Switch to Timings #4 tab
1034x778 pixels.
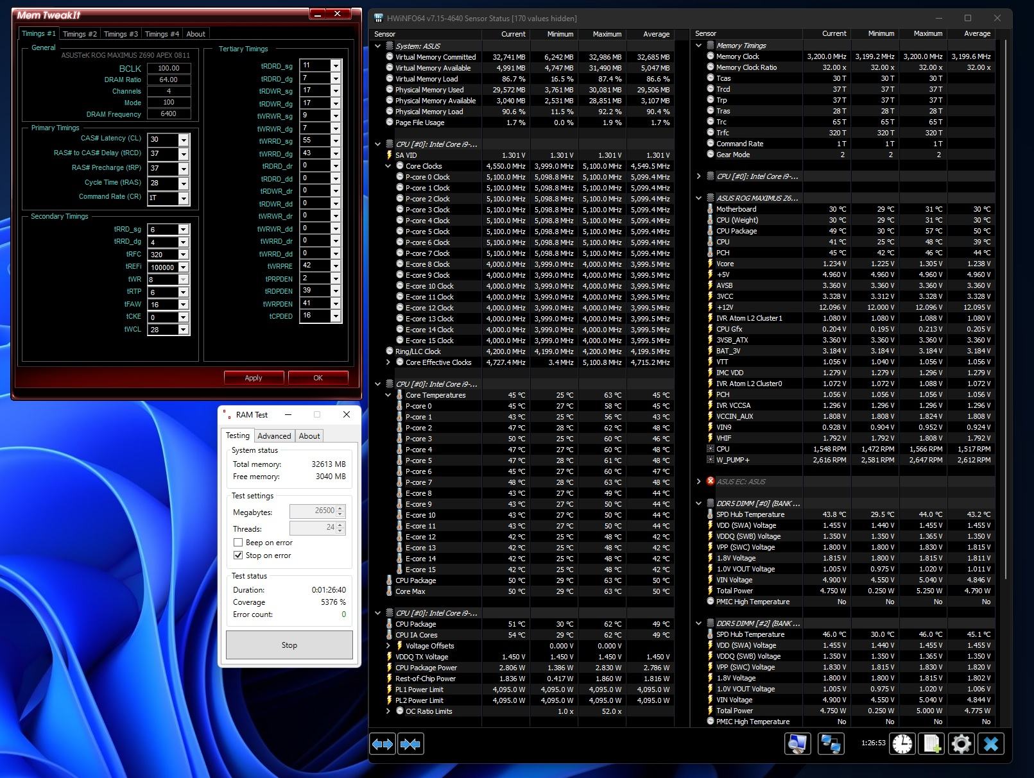point(162,34)
